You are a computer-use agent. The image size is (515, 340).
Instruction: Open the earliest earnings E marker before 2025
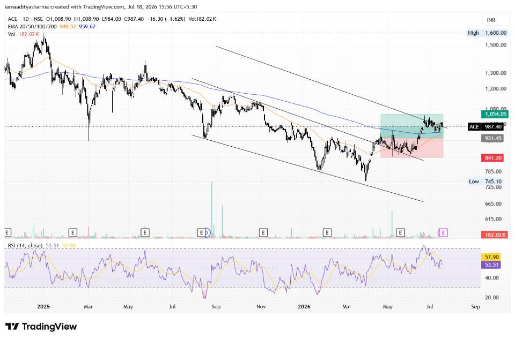(8, 233)
